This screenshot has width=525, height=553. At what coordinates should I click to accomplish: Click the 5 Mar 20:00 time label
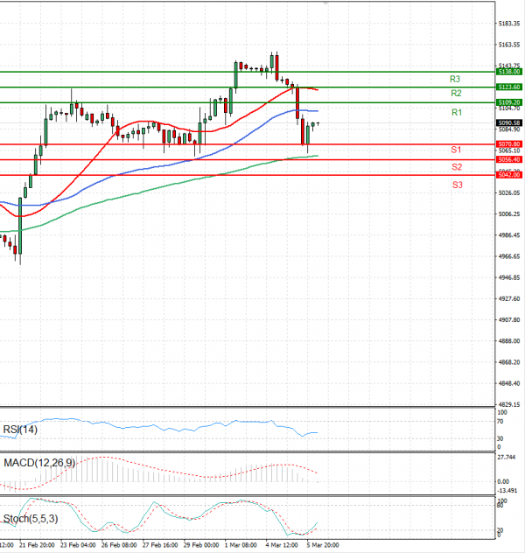click(323, 545)
